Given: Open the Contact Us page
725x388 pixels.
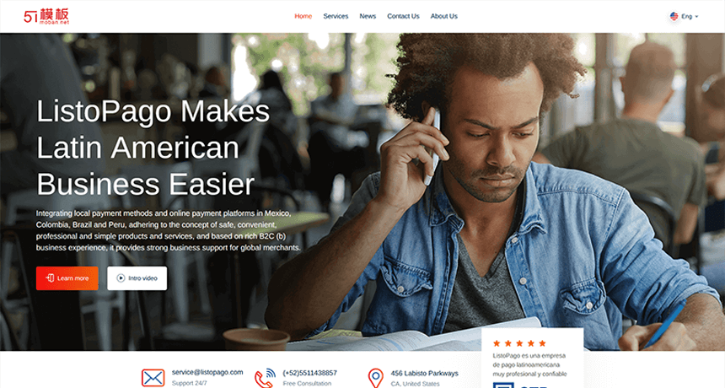Looking at the screenshot, I should click(x=403, y=16).
